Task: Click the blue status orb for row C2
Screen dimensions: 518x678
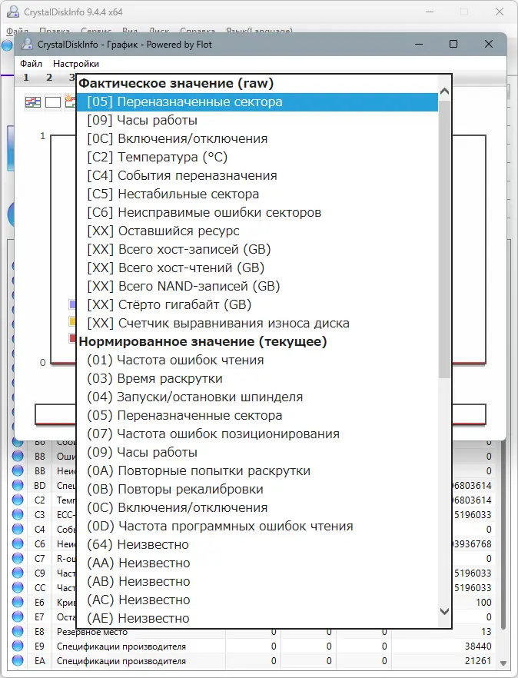Action: pyautogui.click(x=18, y=500)
